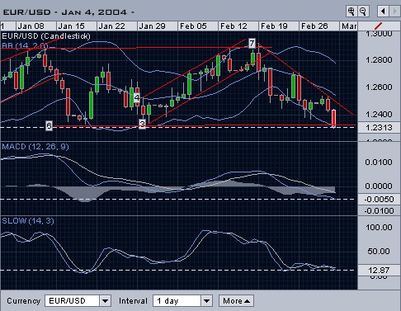Click the Feb 12 date header
Viewport: 401px width, 311px height.
coord(238,26)
